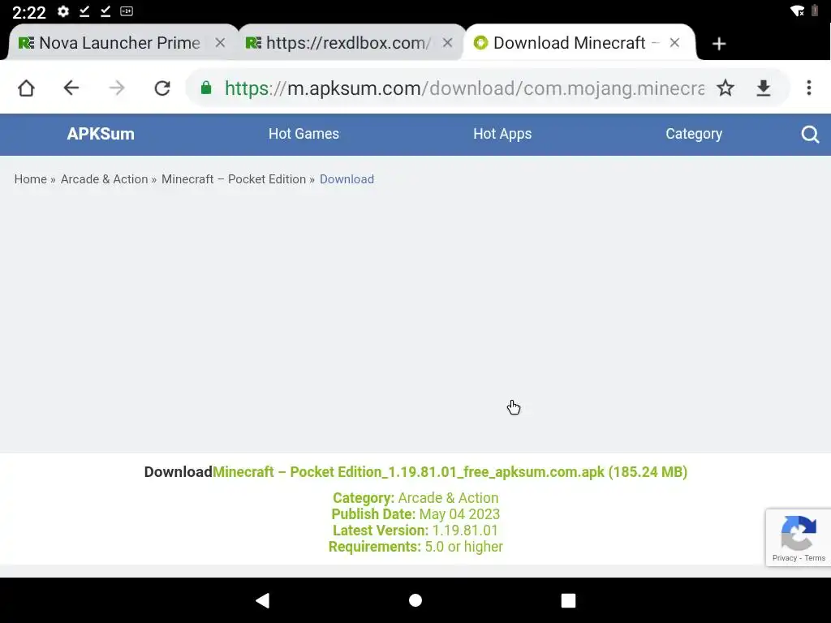Close the Download Minecraft tab
This screenshot has width=831, height=623.
pos(674,43)
